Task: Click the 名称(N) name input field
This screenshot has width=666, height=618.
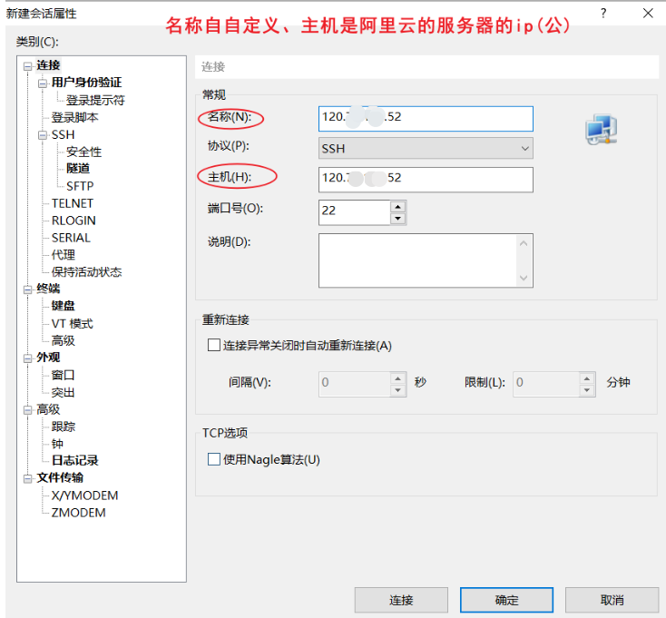Action: click(426, 119)
